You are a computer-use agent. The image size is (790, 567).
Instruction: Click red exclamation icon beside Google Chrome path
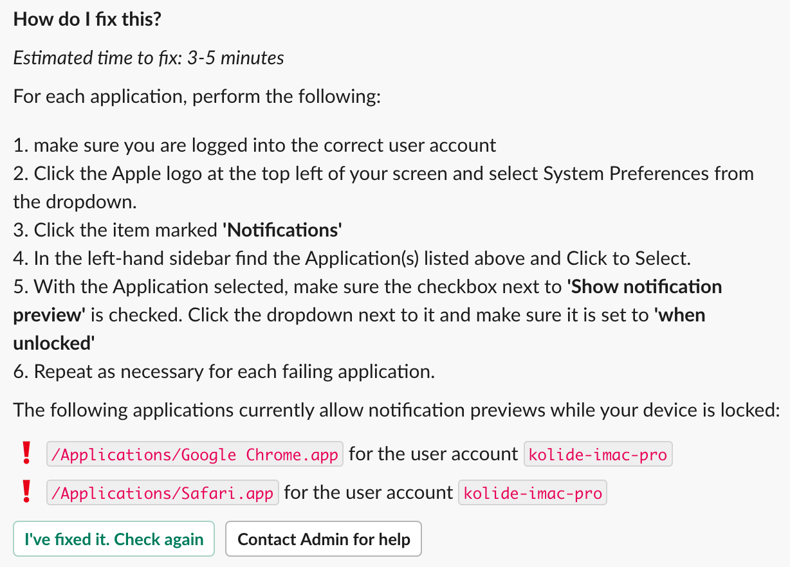[26, 454]
